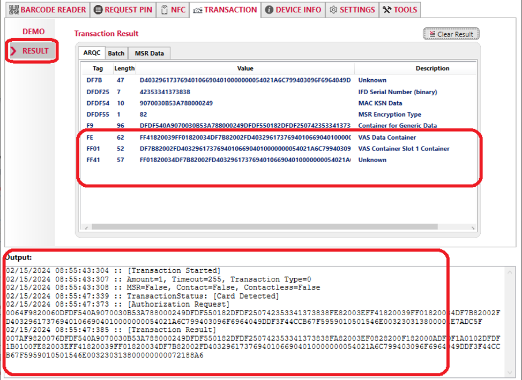Image resolution: width=522 pixels, height=380 pixels.
Task: Select the DFDF25 tag row
Action: point(279,92)
